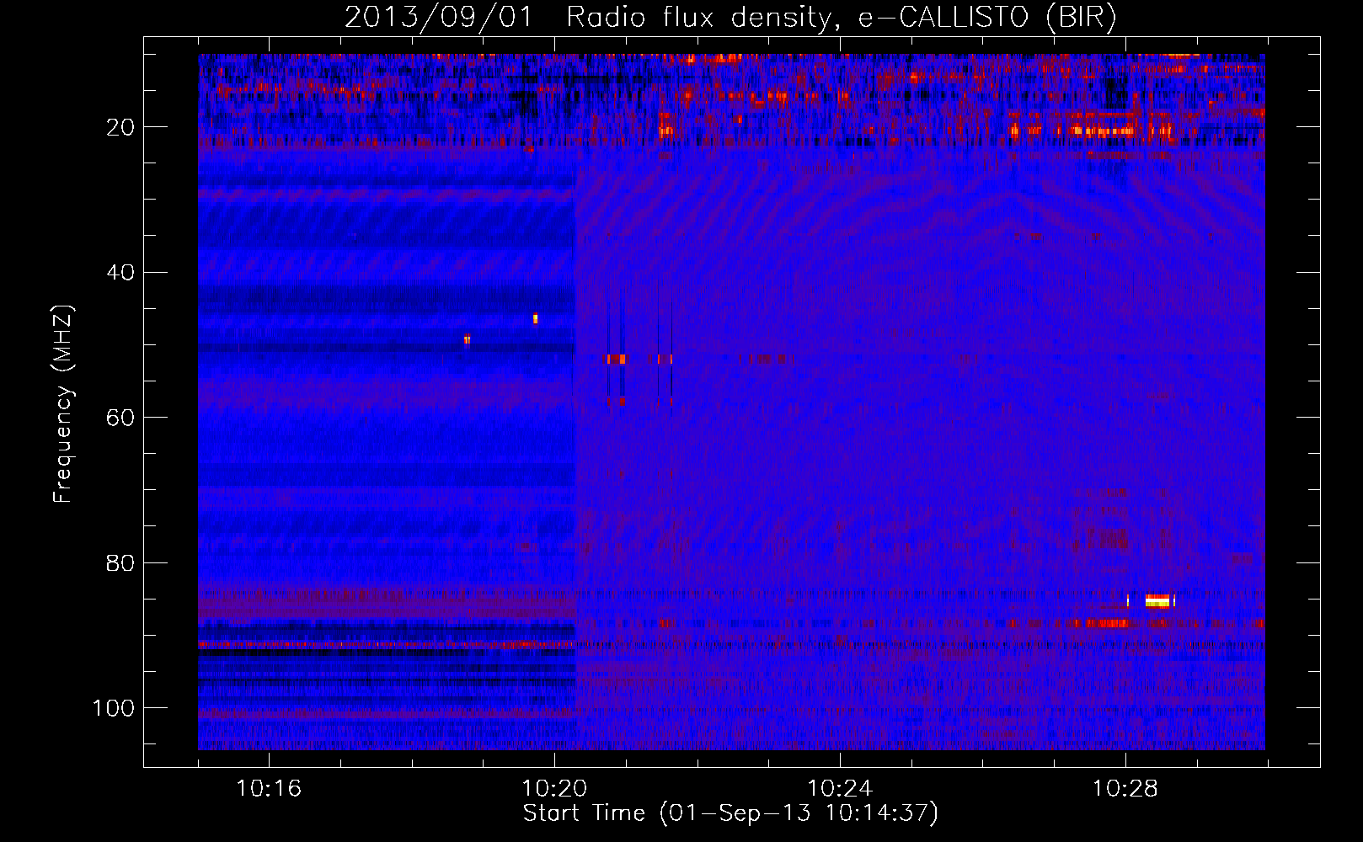Click the plot title "Radio flux density, e-CALLISTO (BIR)"

[x=842, y=18]
